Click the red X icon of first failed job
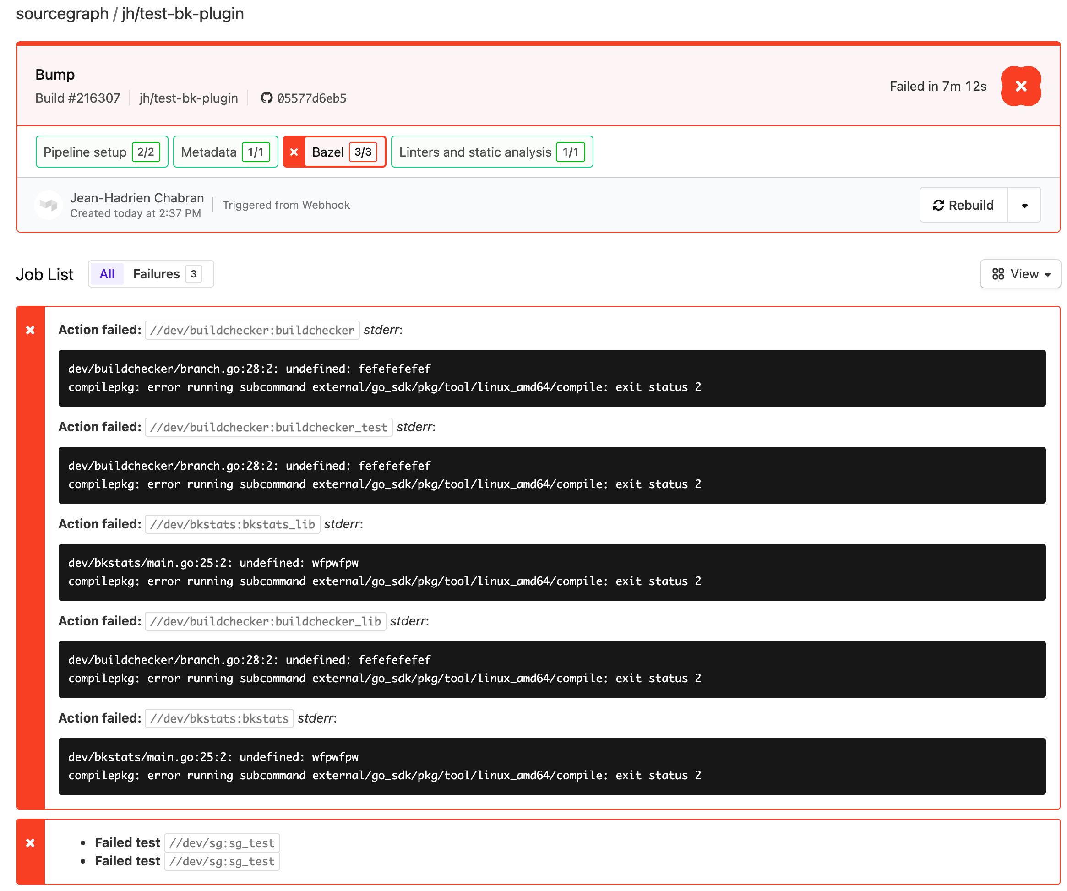This screenshot has width=1067, height=891. point(31,330)
